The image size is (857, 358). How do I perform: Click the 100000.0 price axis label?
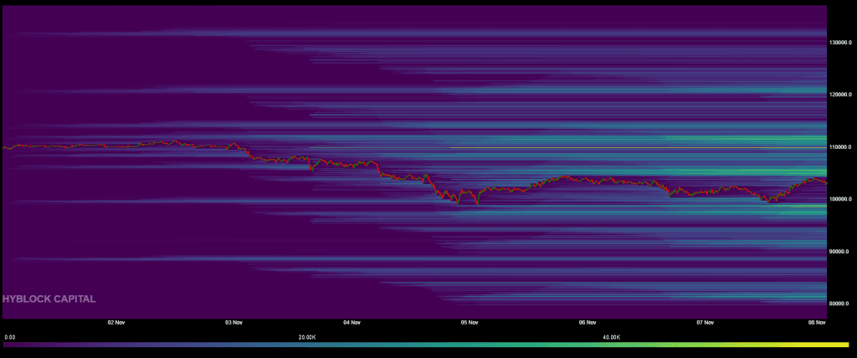[x=842, y=199]
